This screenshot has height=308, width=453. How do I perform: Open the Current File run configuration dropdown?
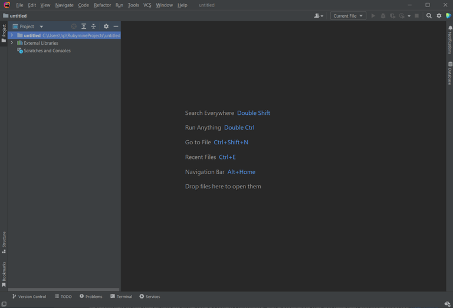coord(348,16)
